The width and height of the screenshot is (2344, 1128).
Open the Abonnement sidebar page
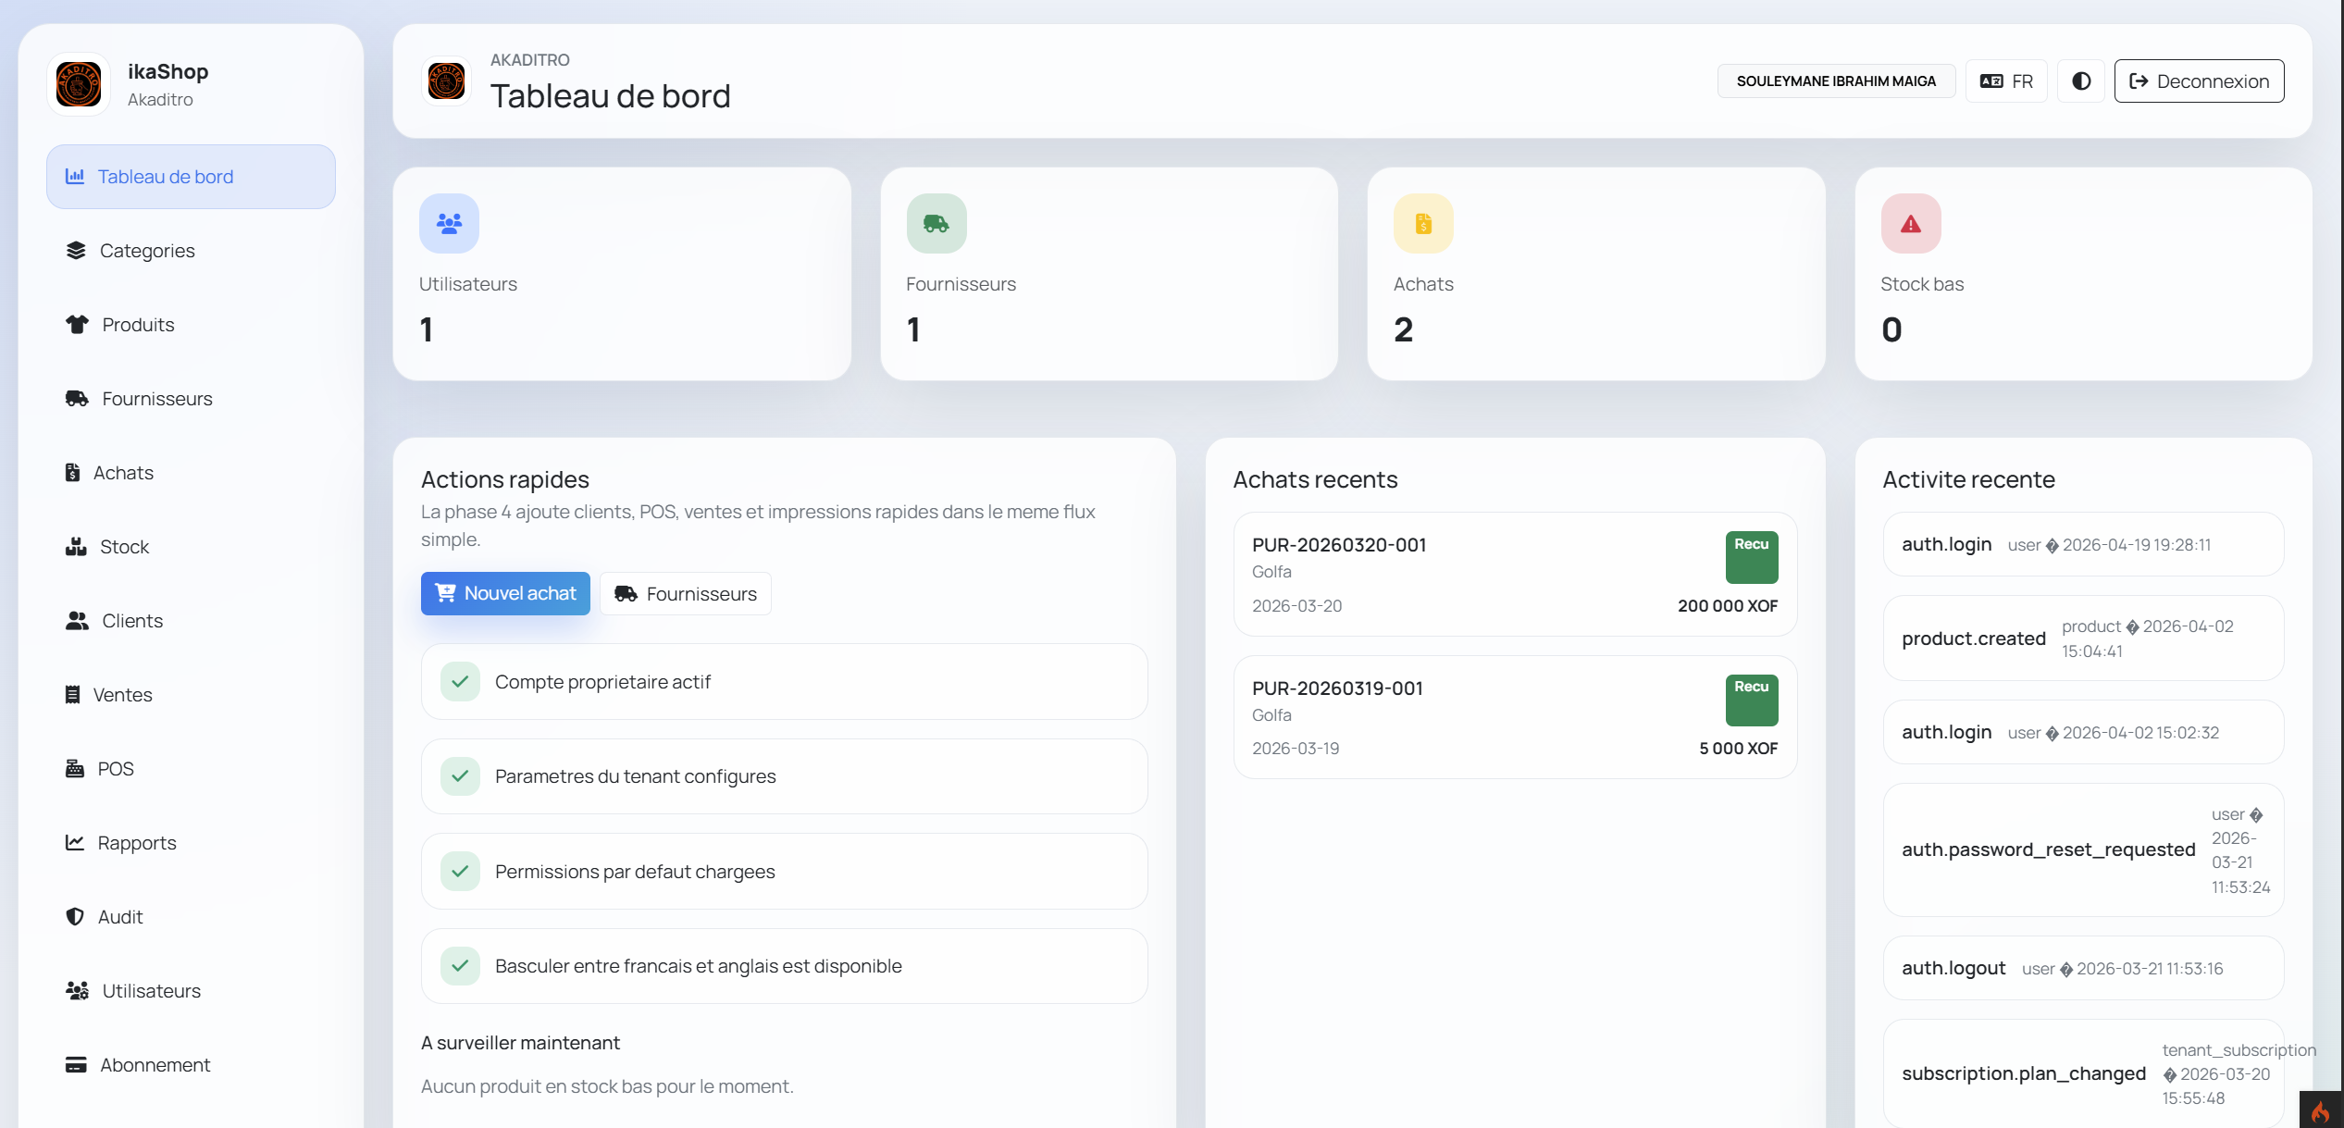[x=155, y=1065]
